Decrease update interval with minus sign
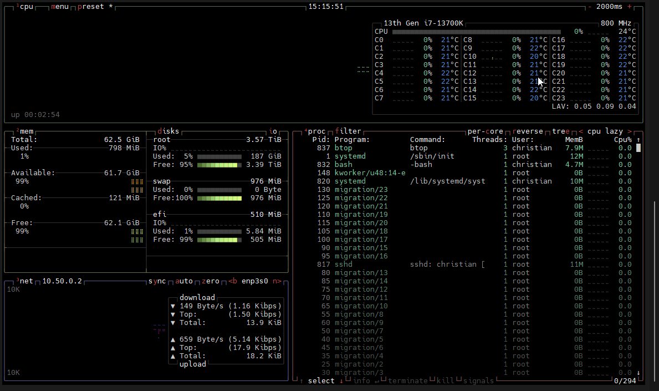 click(x=590, y=7)
